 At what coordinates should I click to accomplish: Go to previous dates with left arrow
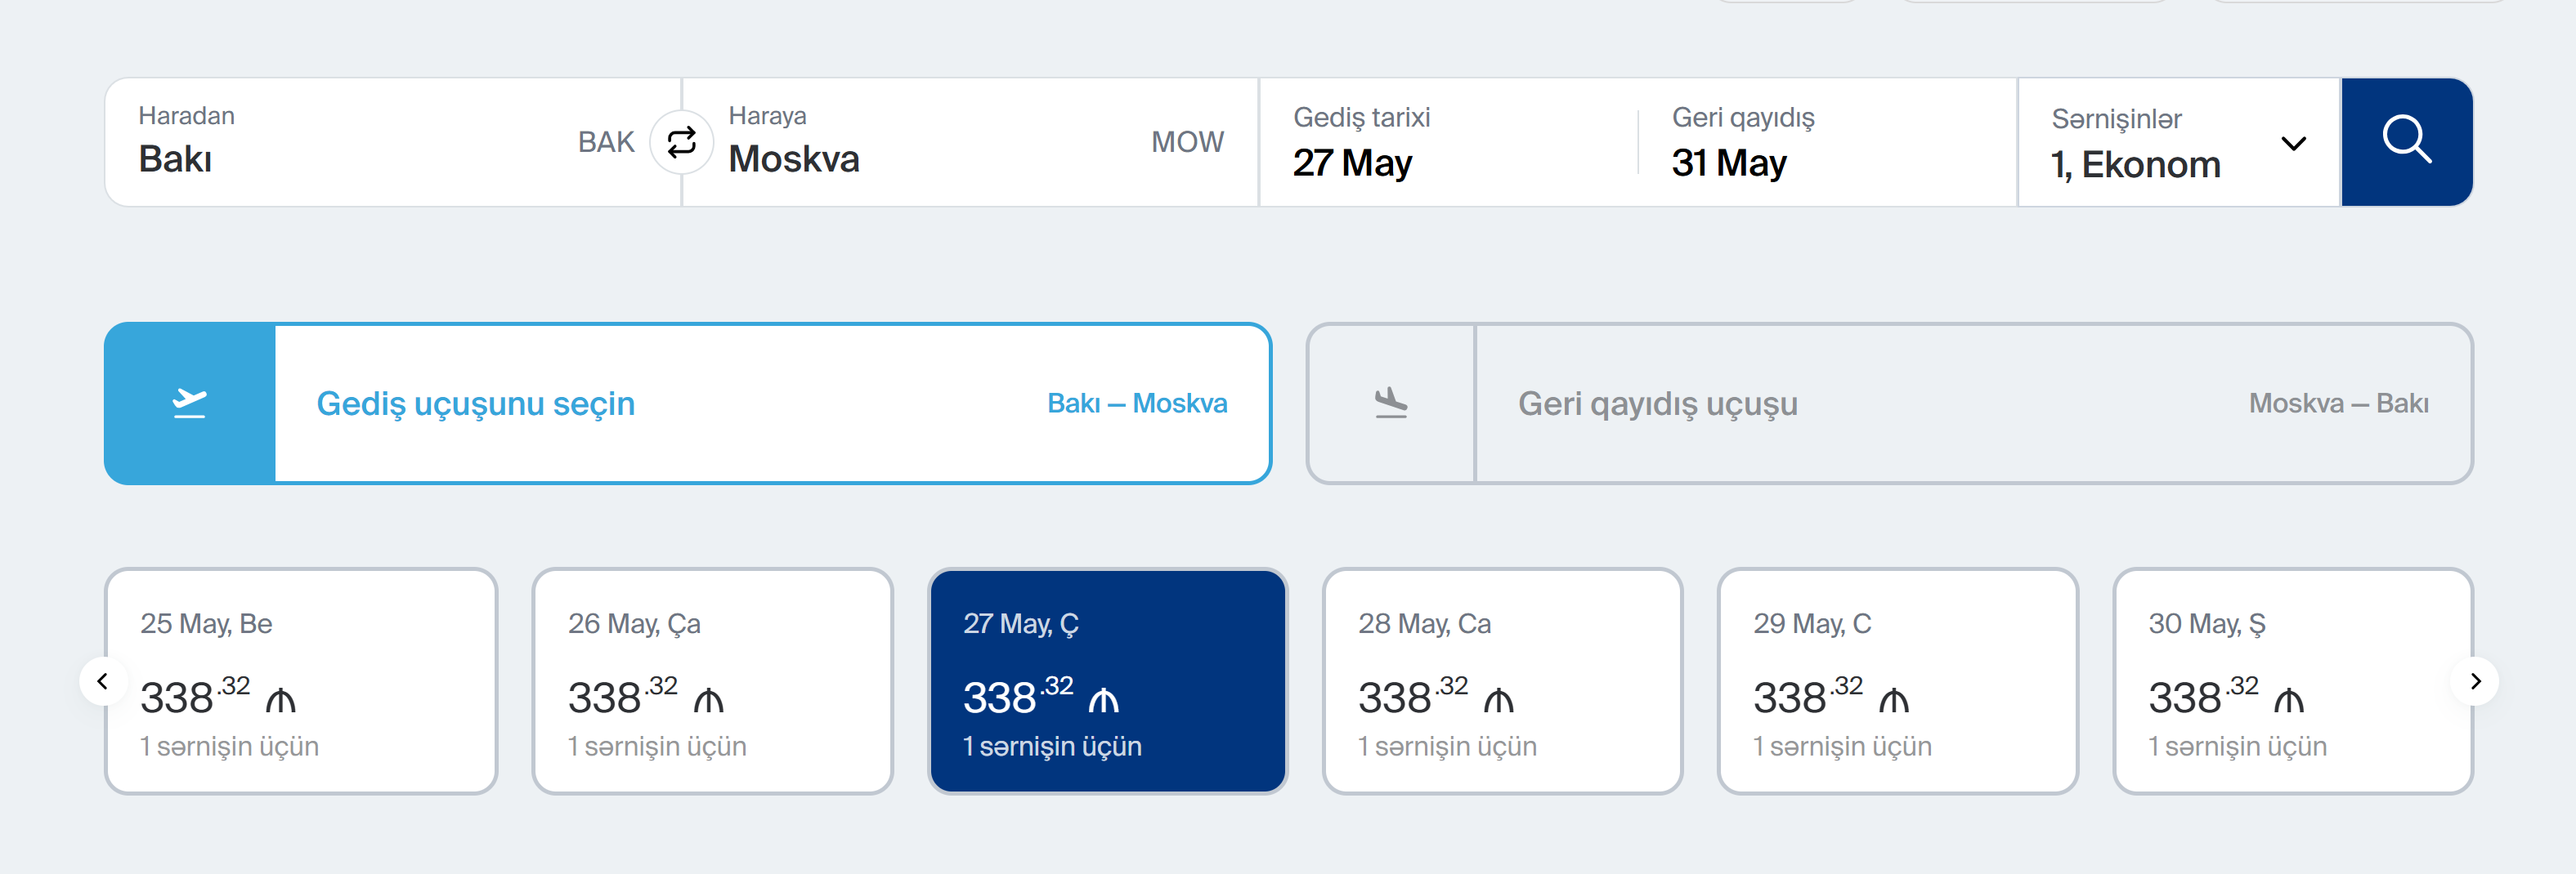pyautogui.click(x=102, y=681)
